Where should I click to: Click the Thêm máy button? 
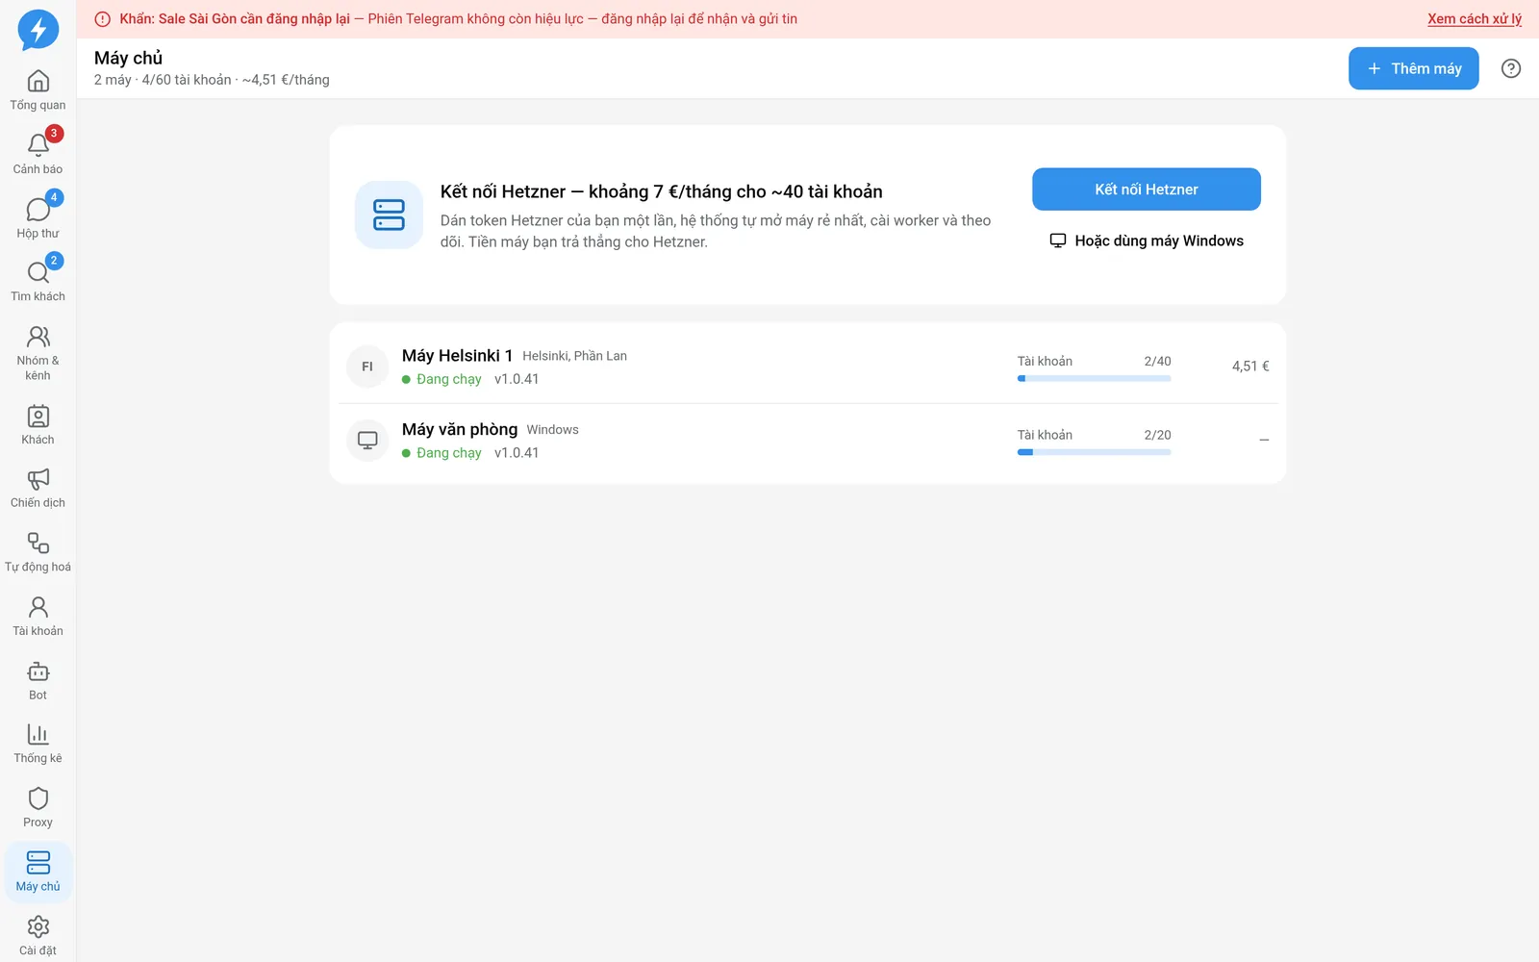point(1414,68)
